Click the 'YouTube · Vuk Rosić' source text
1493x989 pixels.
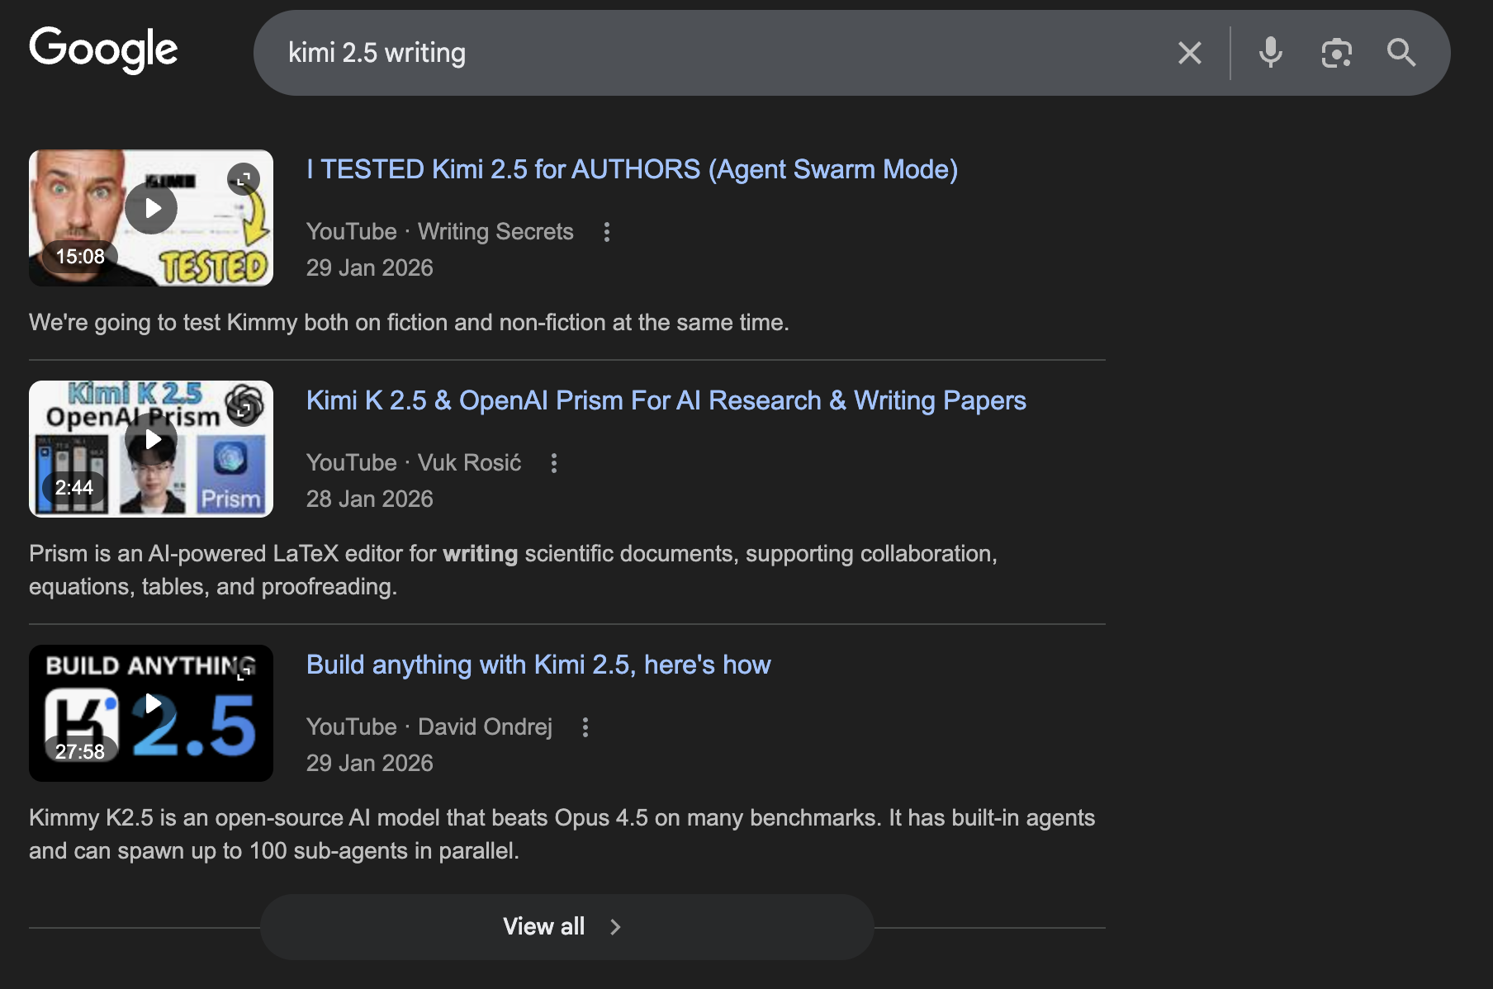click(x=414, y=462)
